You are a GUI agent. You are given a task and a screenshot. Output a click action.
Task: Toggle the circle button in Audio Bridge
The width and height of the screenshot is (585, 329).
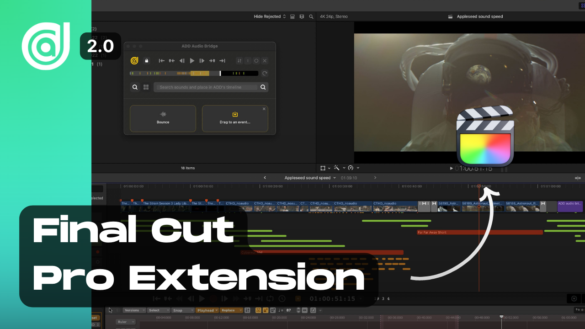[256, 61]
